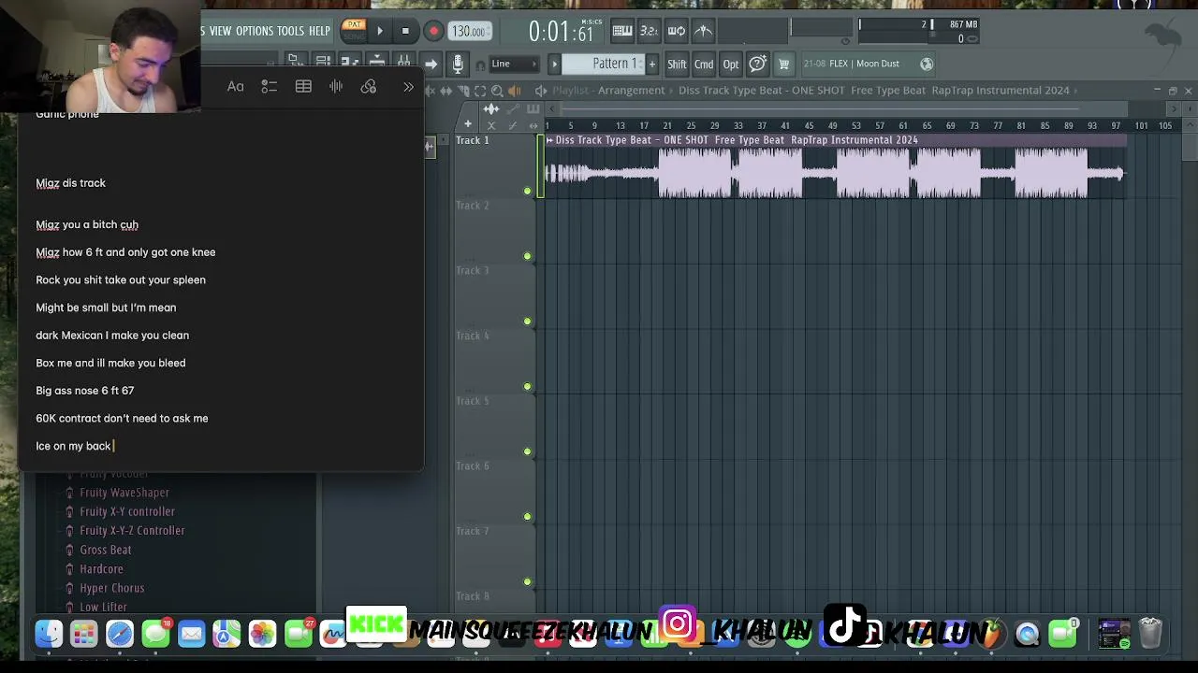Click the arrow left of Pattern 1
The image size is (1198, 673).
554,64
